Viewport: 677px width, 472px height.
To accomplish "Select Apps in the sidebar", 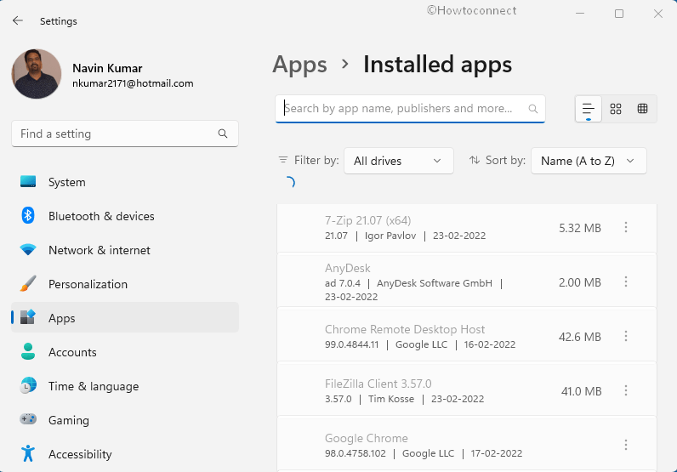I will pos(125,318).
